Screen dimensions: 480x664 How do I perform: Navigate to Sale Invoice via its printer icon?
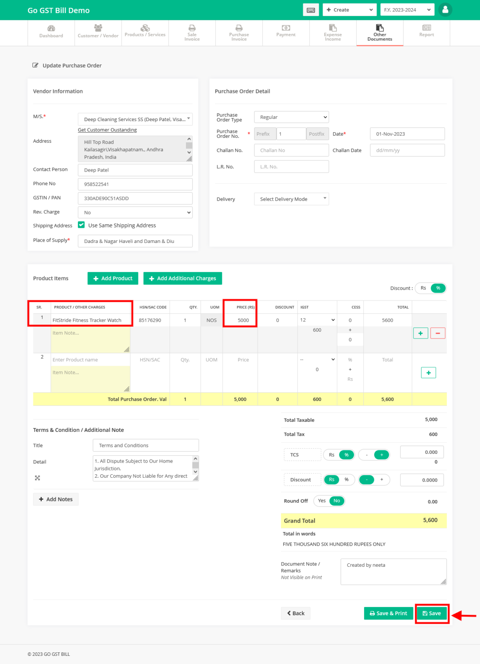pyautogui.click(x=192, y=29)
